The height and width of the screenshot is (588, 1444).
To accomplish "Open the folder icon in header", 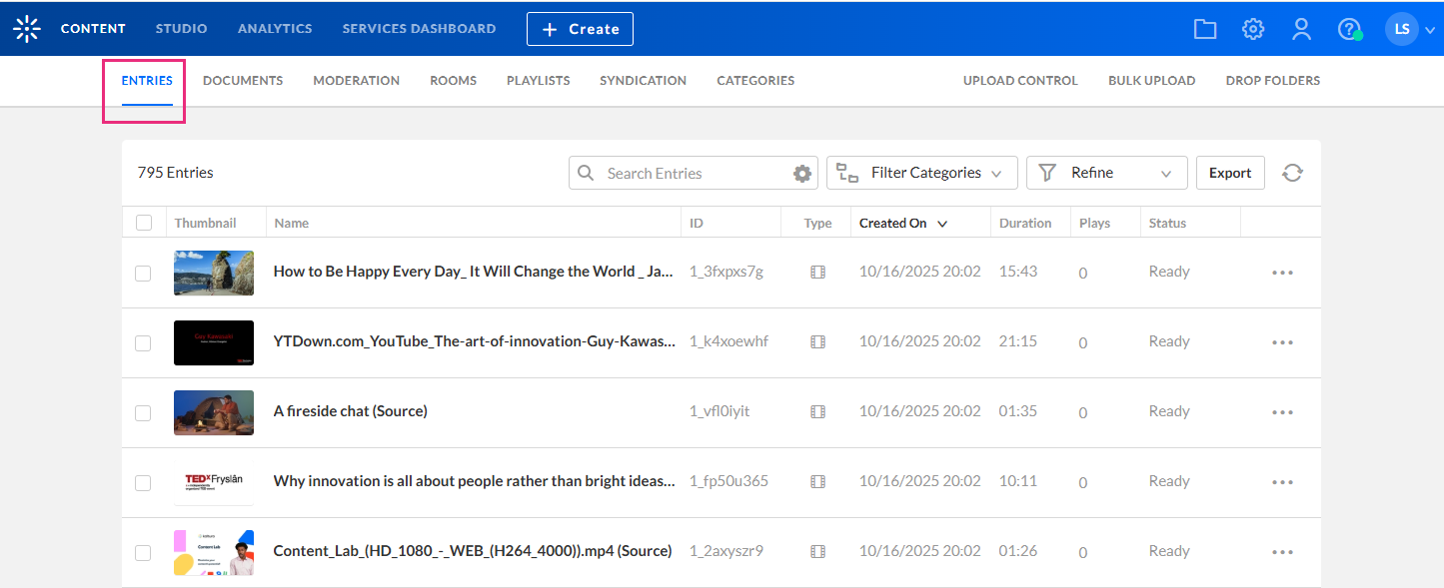I will [x=1205, y=29].
